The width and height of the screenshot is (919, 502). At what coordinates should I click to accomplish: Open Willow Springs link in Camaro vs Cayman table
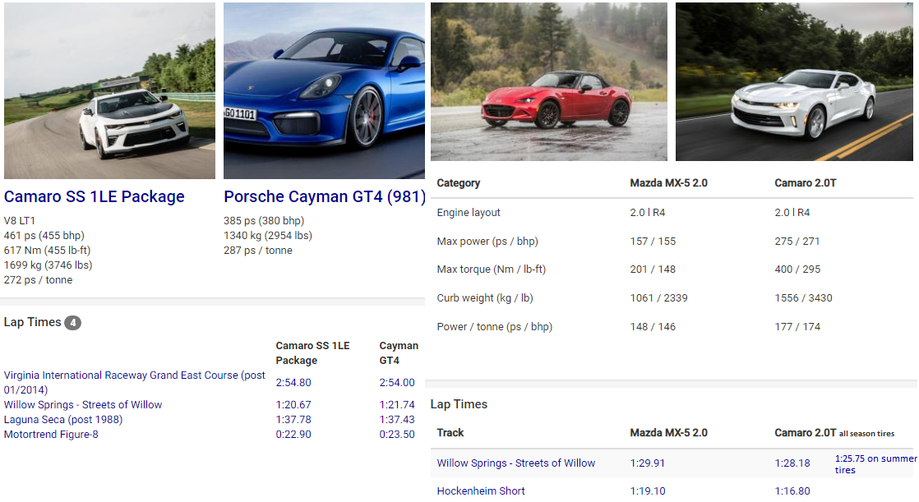[x=83, y=405]
